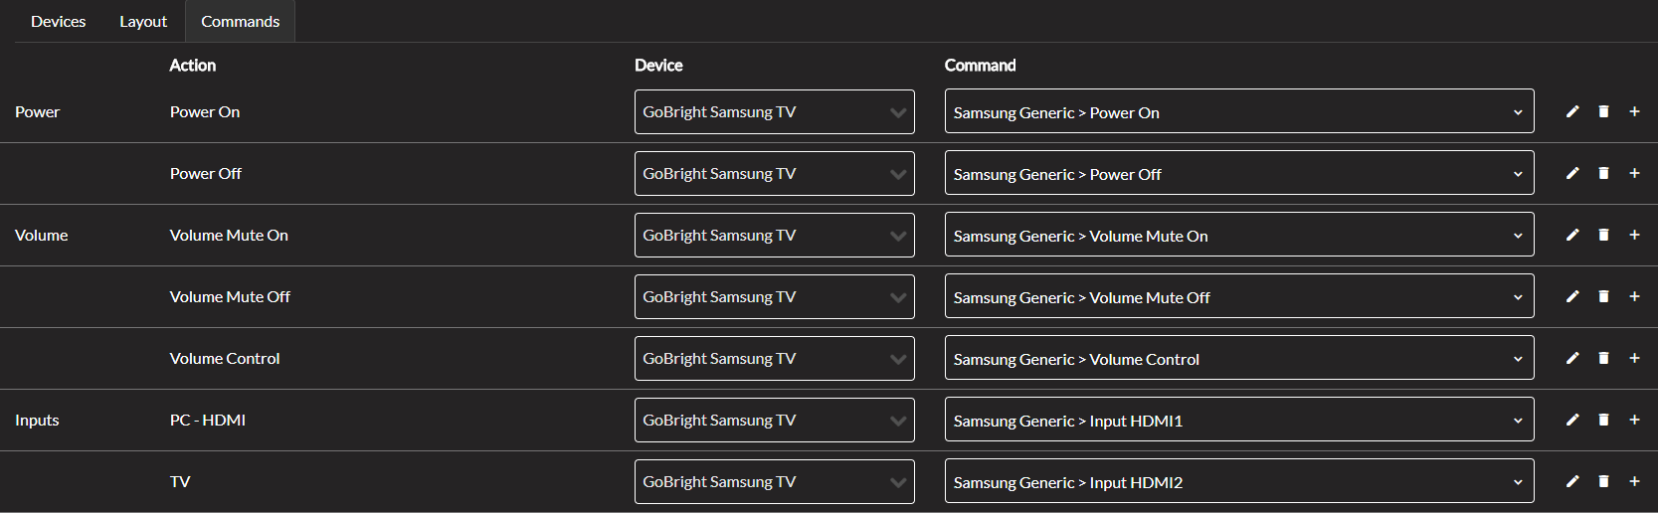Edit the Volume Mute Off row
Screen dimensions: 1658x513
coord(1572,296)
